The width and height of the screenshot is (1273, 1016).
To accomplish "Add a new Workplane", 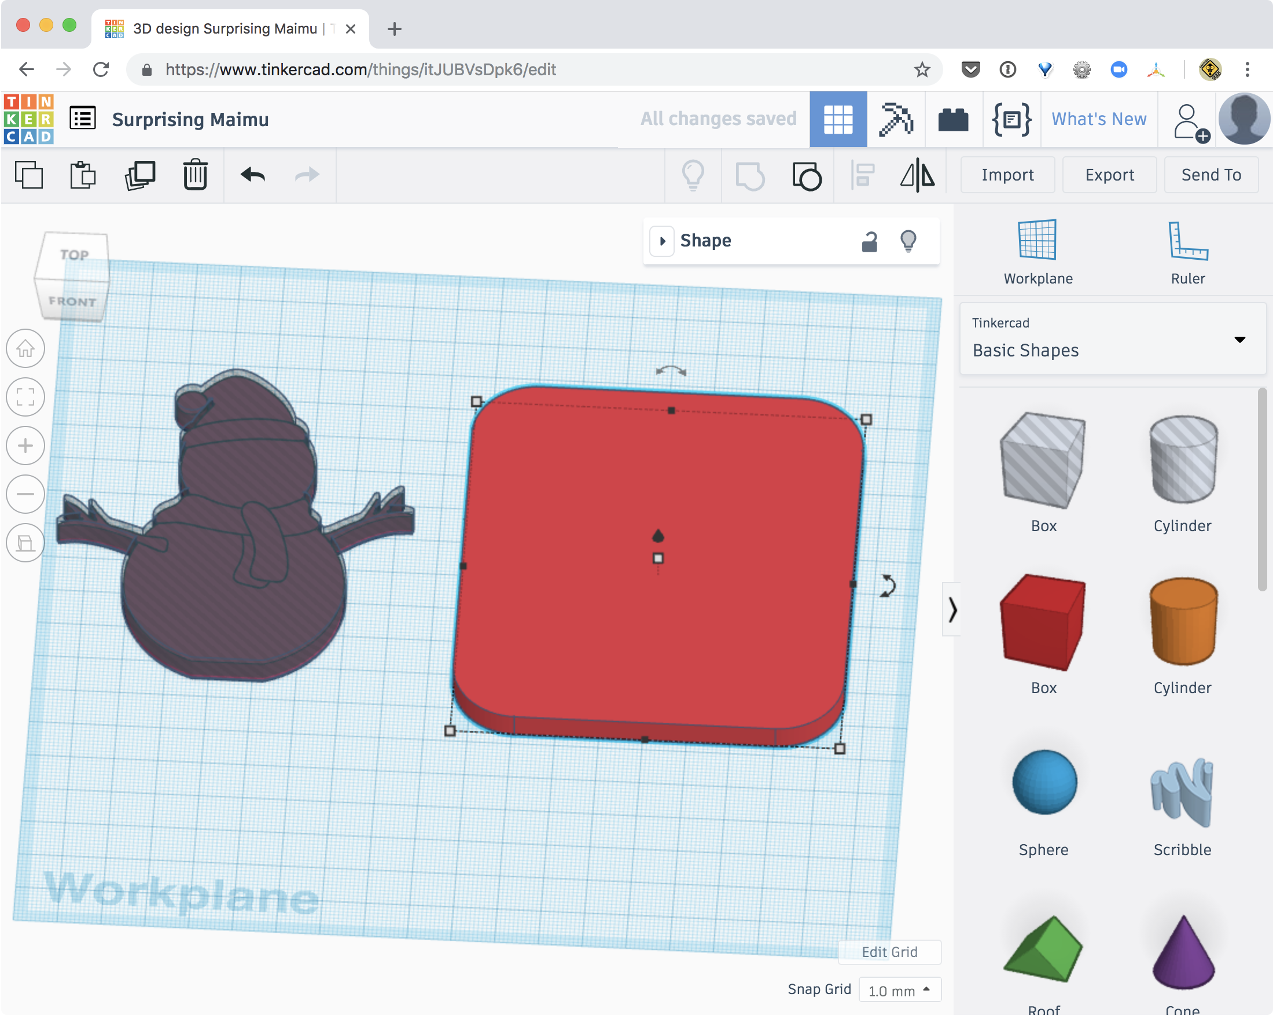I will 1038,248.
